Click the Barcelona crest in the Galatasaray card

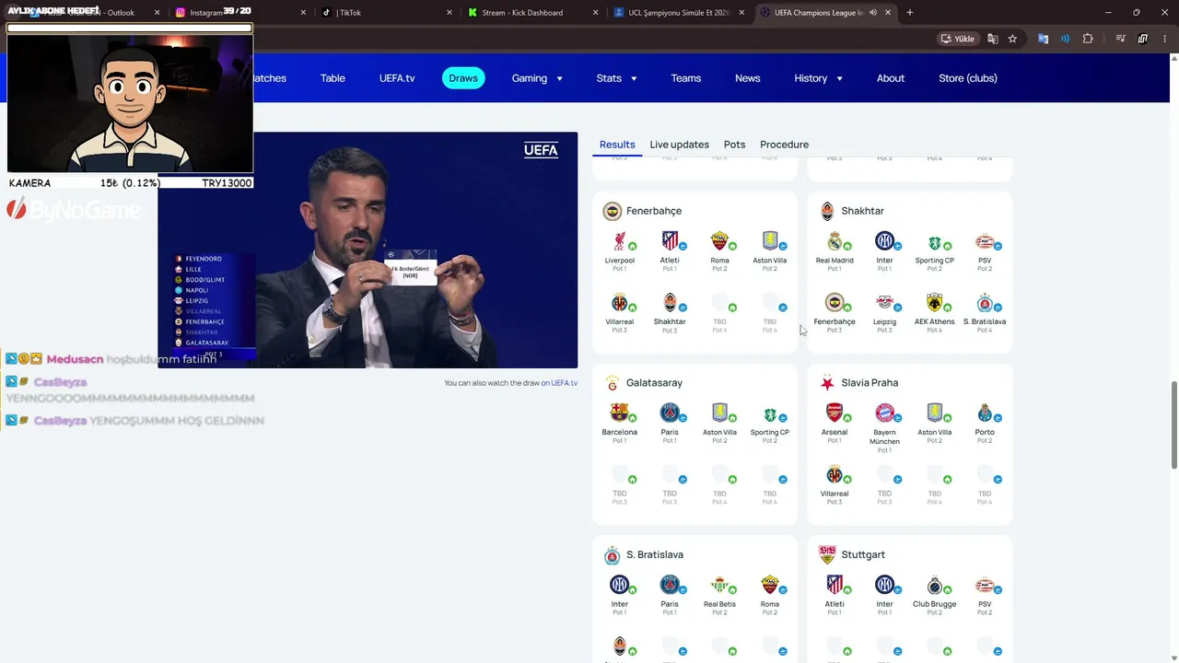tap(620, 413)
